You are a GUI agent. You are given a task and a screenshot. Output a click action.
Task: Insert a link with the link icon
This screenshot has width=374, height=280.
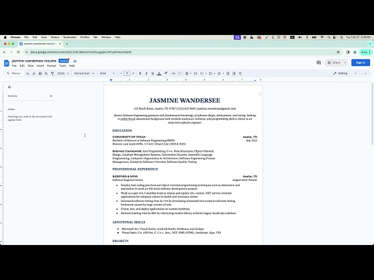point(174,73)
